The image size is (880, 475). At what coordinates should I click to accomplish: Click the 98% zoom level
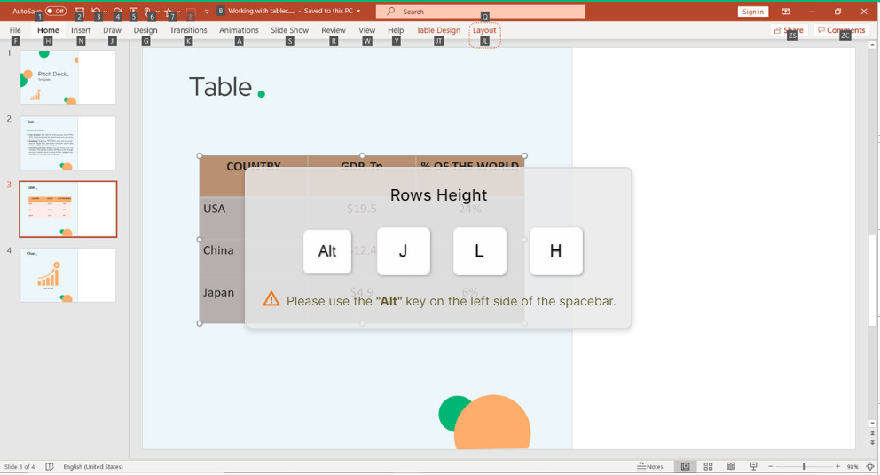click(x=852, y=467)
